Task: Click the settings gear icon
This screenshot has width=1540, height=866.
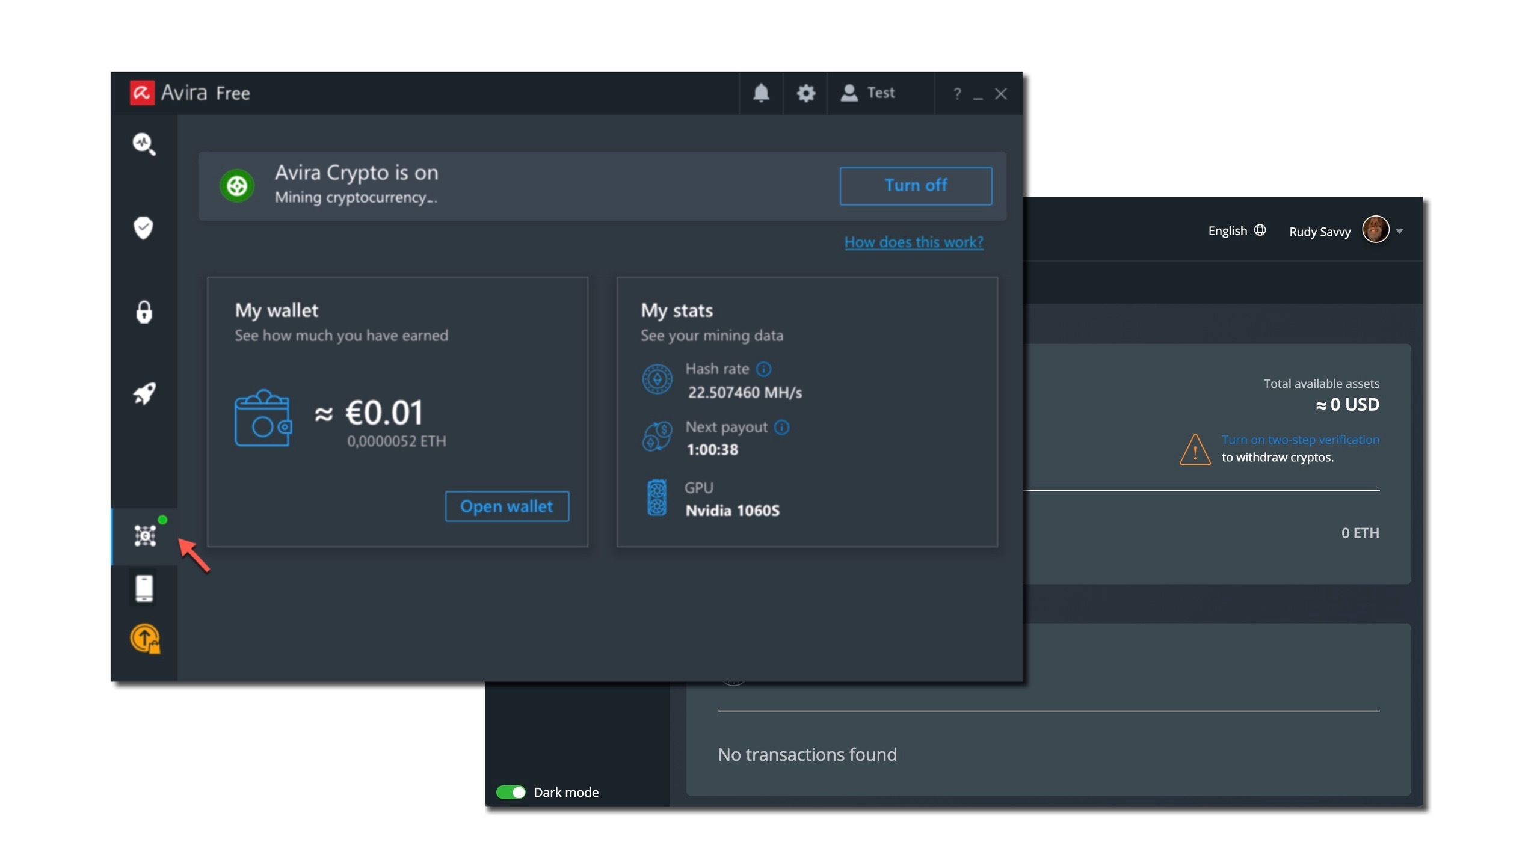Action: 807,93
